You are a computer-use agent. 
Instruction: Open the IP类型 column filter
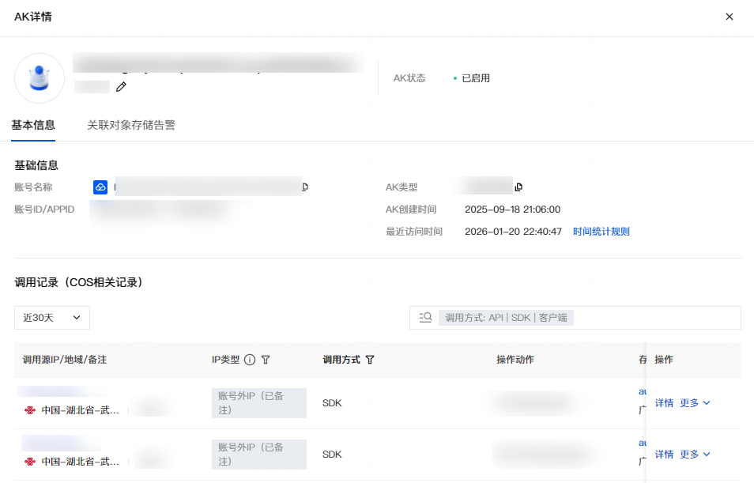click(266, 360)
